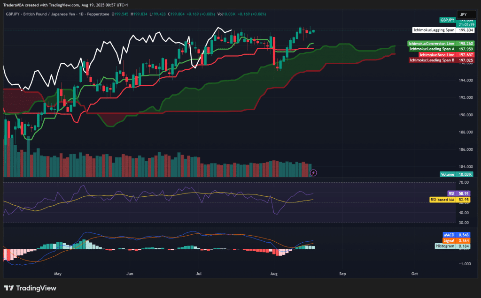Viewport: 481px width, 298px height.
Task: Click the lightning bolt quick-trade icon
Action: [x=313, y=173]
